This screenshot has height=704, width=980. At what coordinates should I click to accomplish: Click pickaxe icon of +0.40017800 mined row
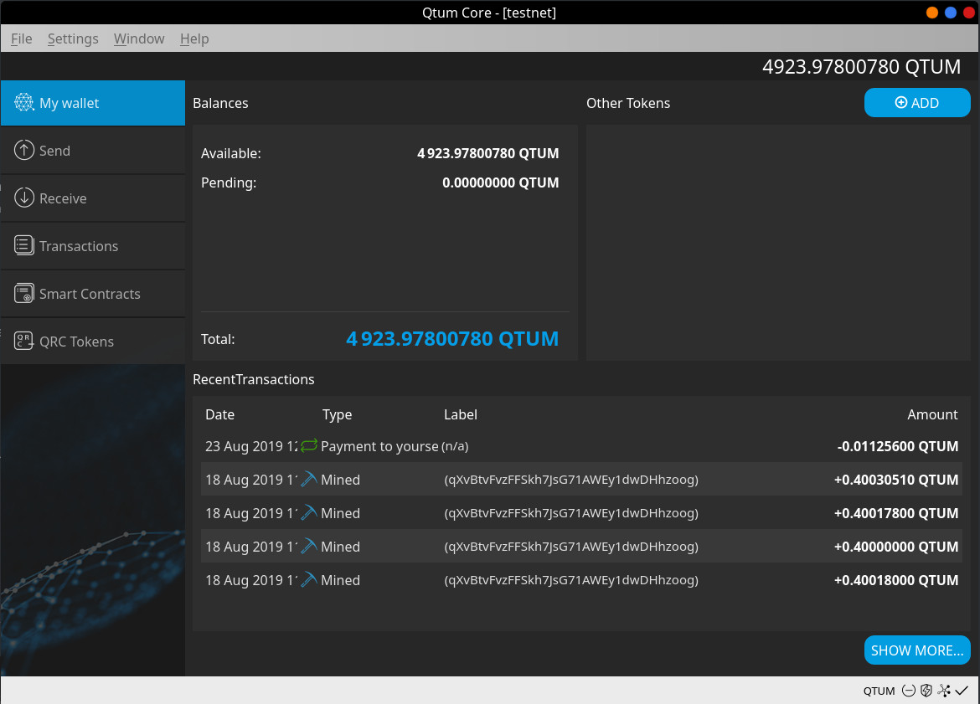pos(309,513)
